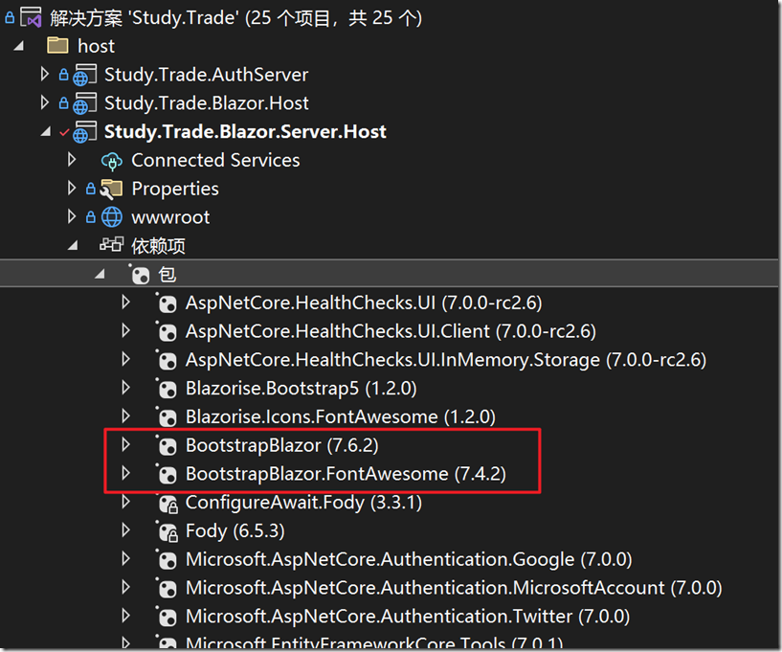Expand the AspNetCore.HealthChecks.UI.Client package
The height and width of the screenshot is (652, 782).
pos(126,330)
